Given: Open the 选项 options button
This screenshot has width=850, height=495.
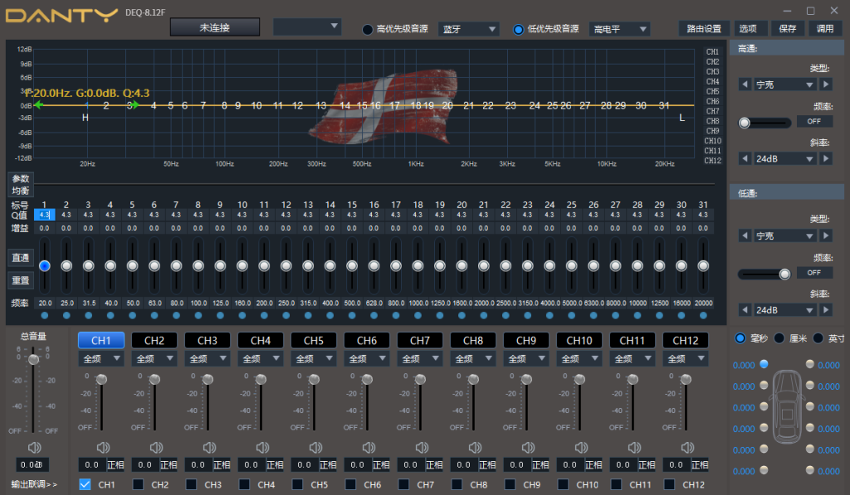Looking at the screenshot, I should pyautogui.click(x=752, y=29).
